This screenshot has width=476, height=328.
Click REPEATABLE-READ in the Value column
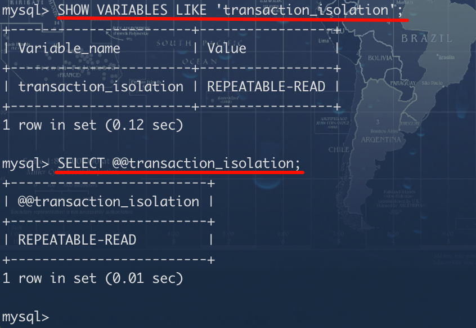click(266, 86)
